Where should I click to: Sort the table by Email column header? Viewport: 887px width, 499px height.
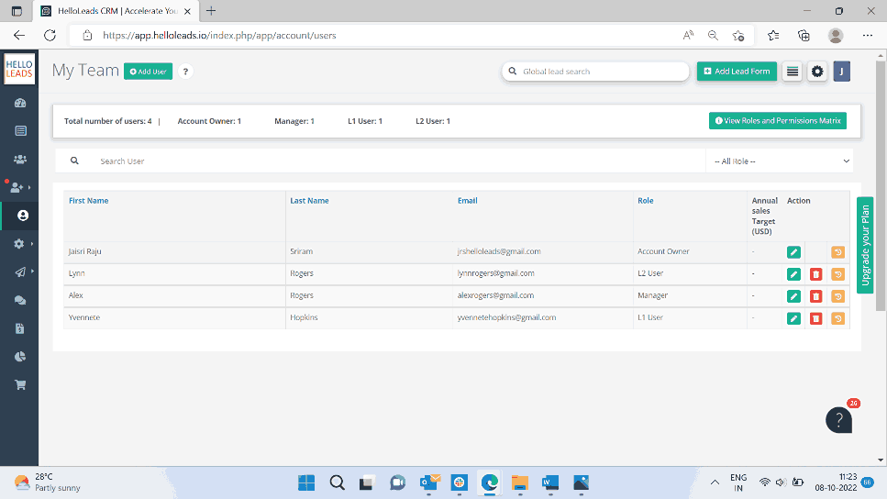tap(467, 201)
